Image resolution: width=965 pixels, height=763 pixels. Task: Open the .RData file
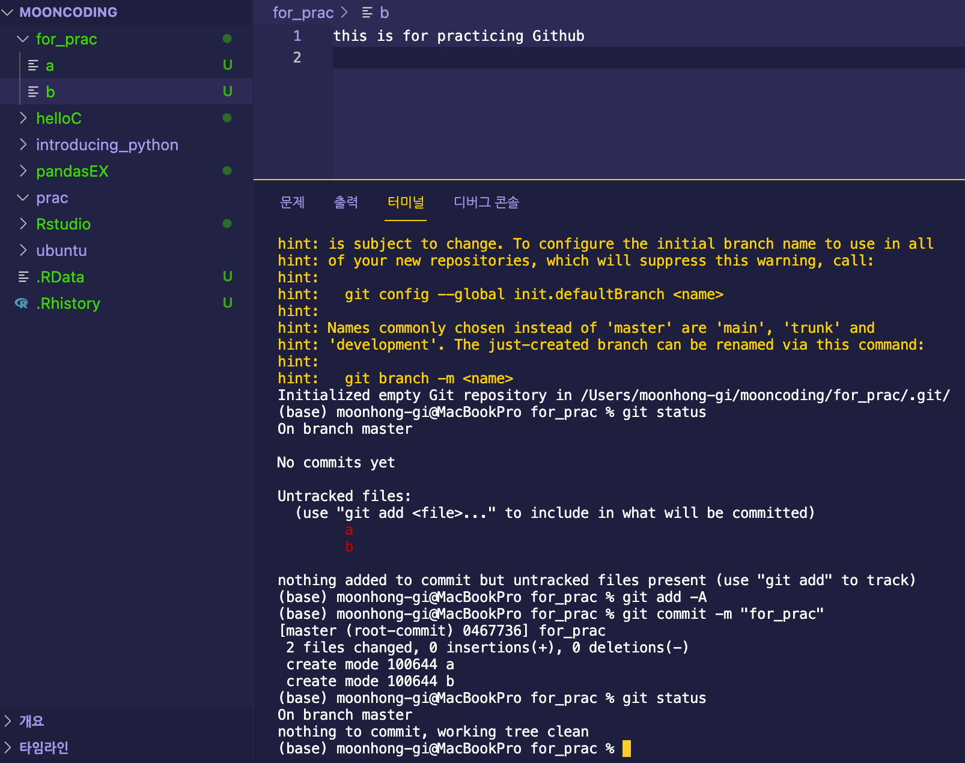tap(126, 277)
